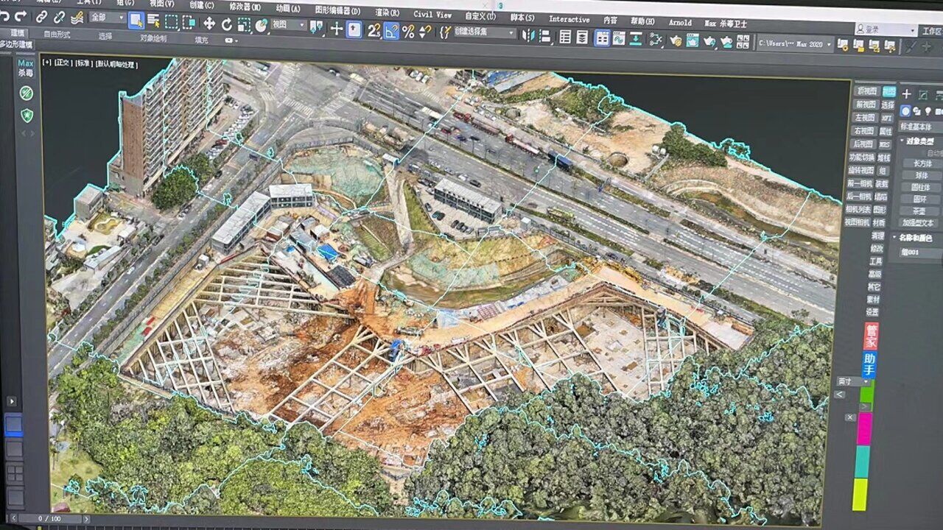This screenshot has height=530, width=943.
Task: Open the Arnold menu
Action: pos(680,22)
